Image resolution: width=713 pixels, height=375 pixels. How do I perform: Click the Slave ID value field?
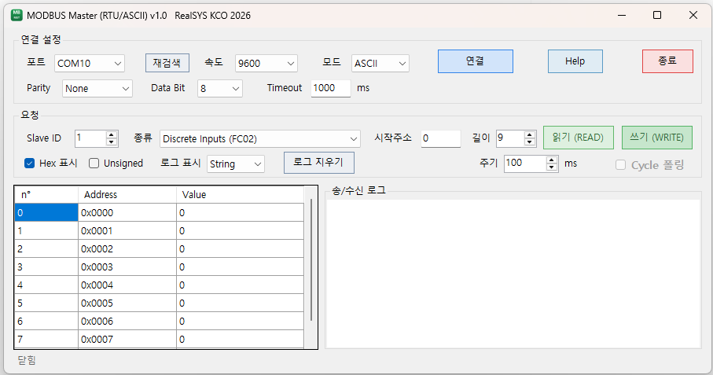[x=90, y=138]
